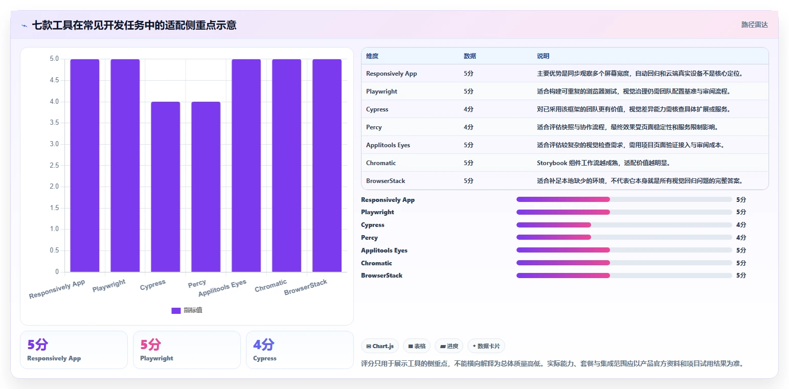Click the Applitools Eyes bar in the chart
The width and height of the screenshot is (789, 389).
click(x=246, y=165)
